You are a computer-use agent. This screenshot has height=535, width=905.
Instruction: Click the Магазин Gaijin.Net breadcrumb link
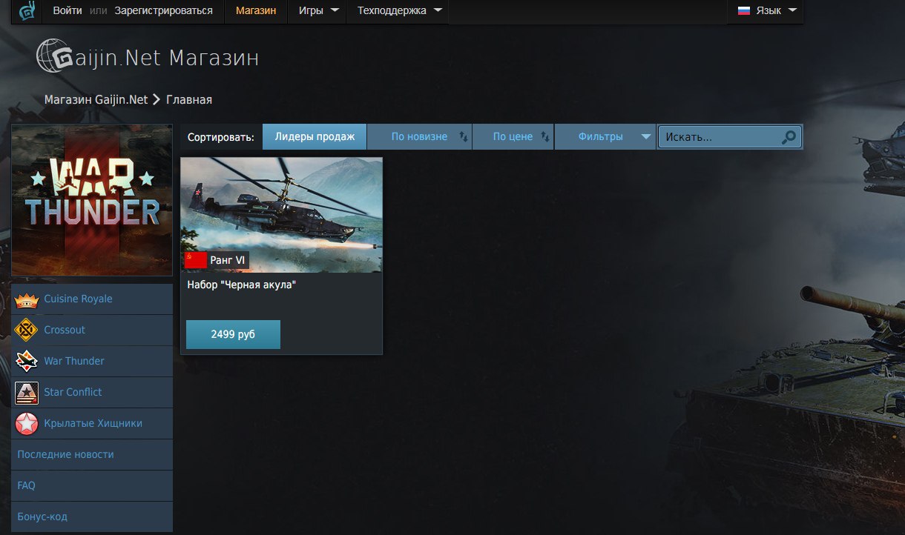[x=96, y=99]
